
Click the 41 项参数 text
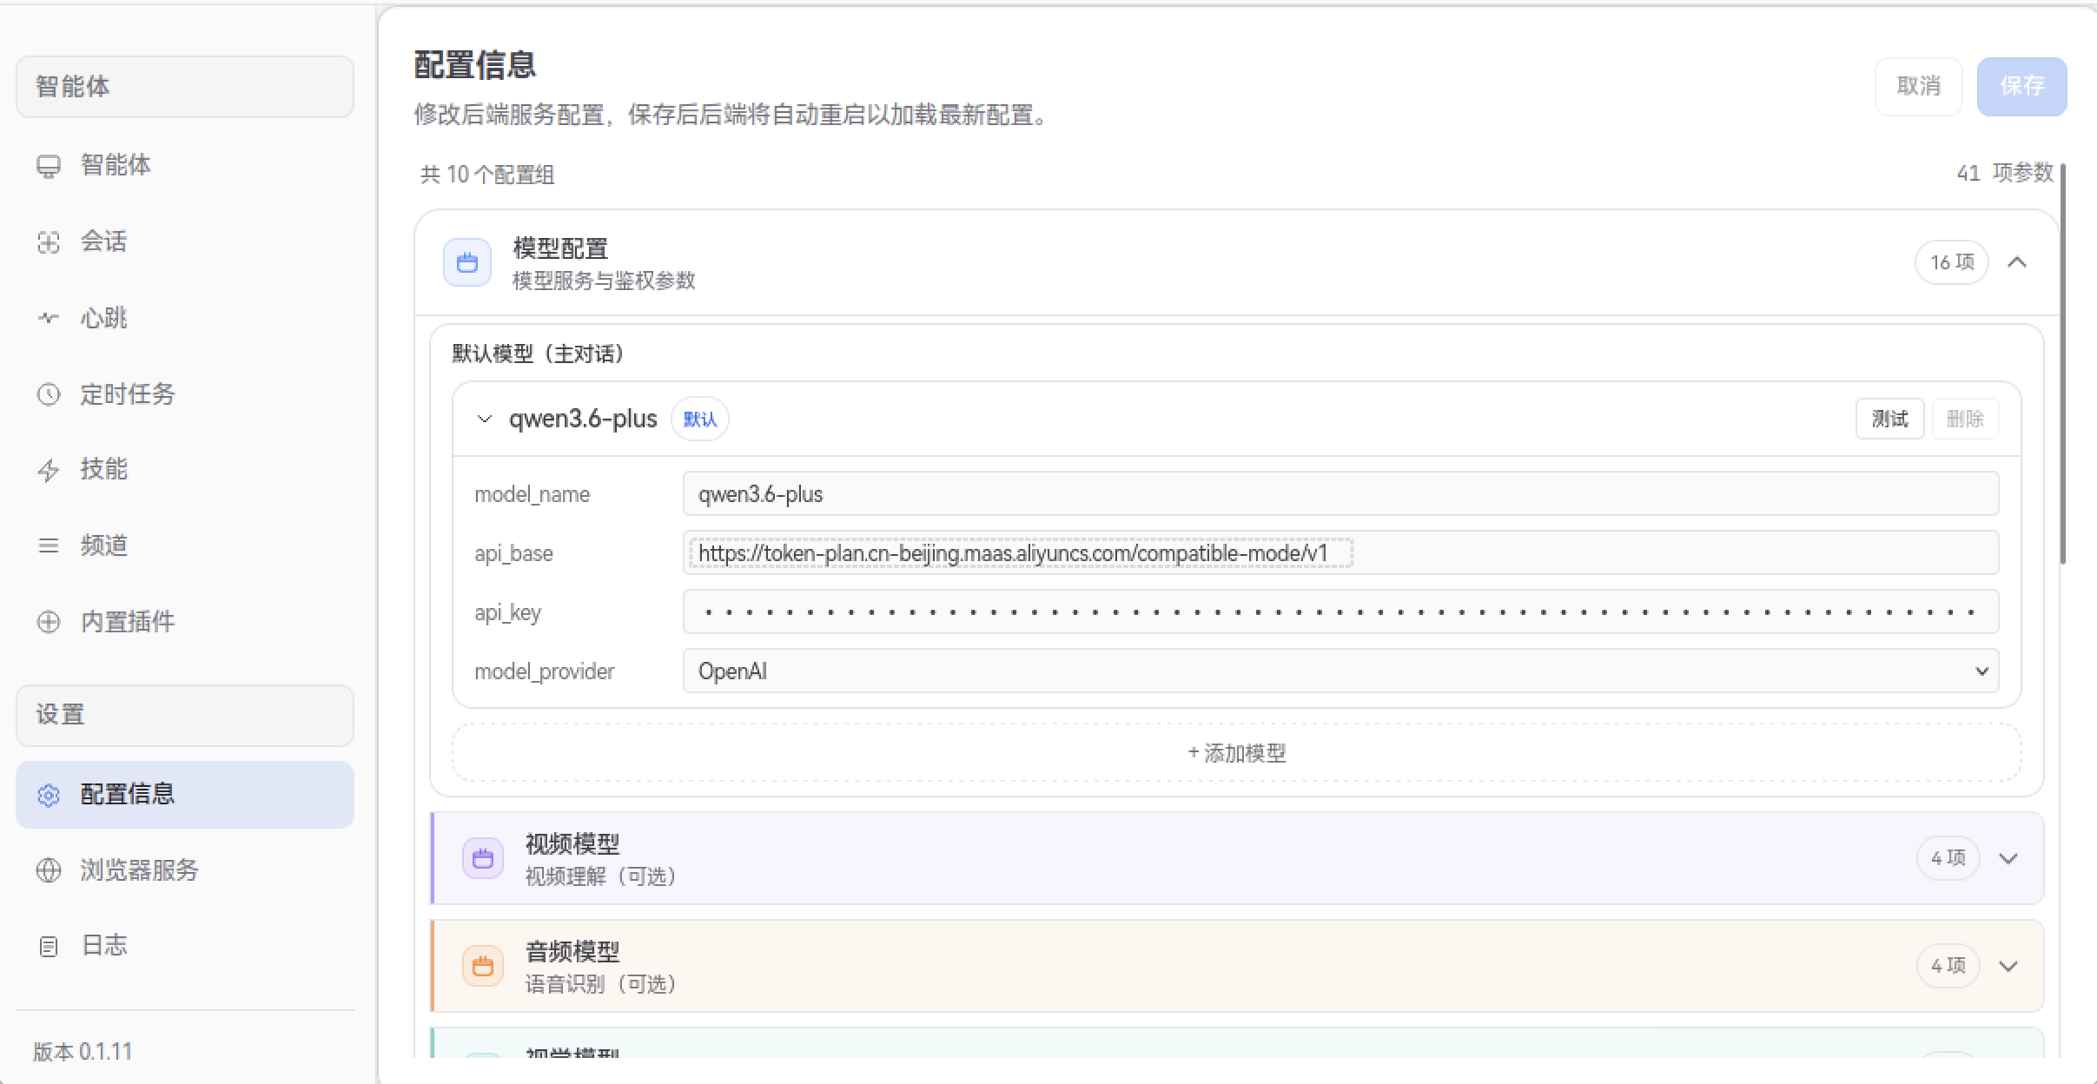(x=2005, y=173)
